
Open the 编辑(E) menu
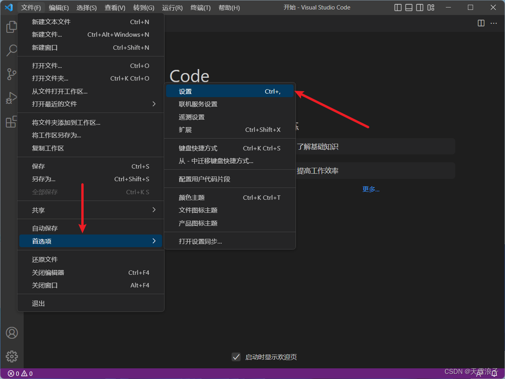(59, 8)
